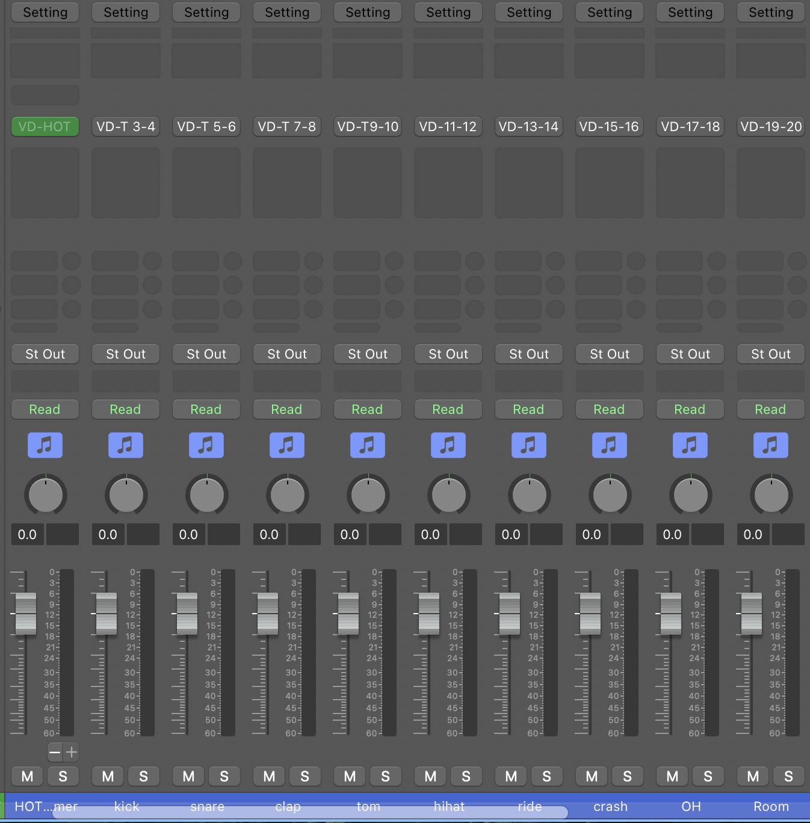Select the Room track name label
The width and height of the screenshot is (810, 823).
pos(771,807)
